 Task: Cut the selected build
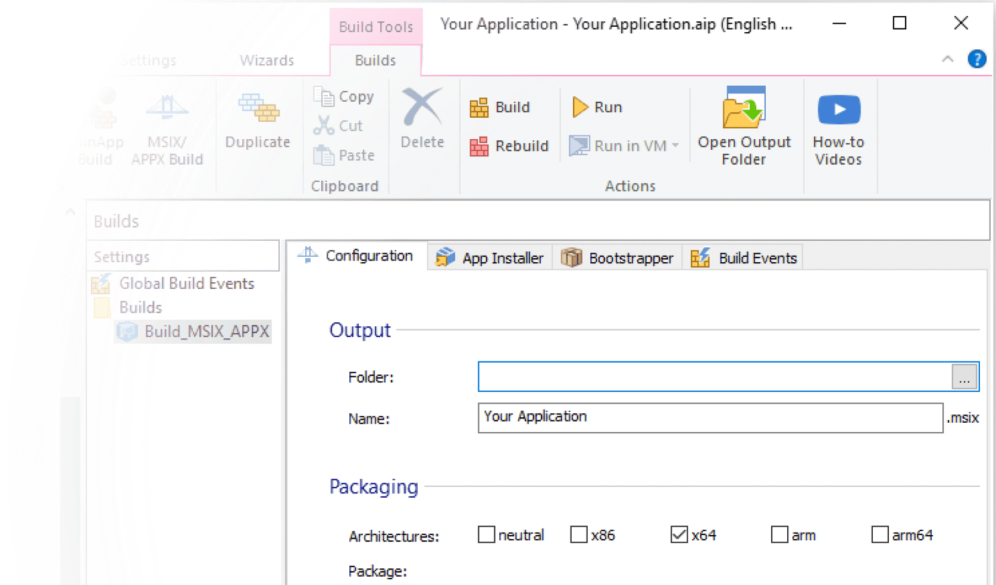338,125
